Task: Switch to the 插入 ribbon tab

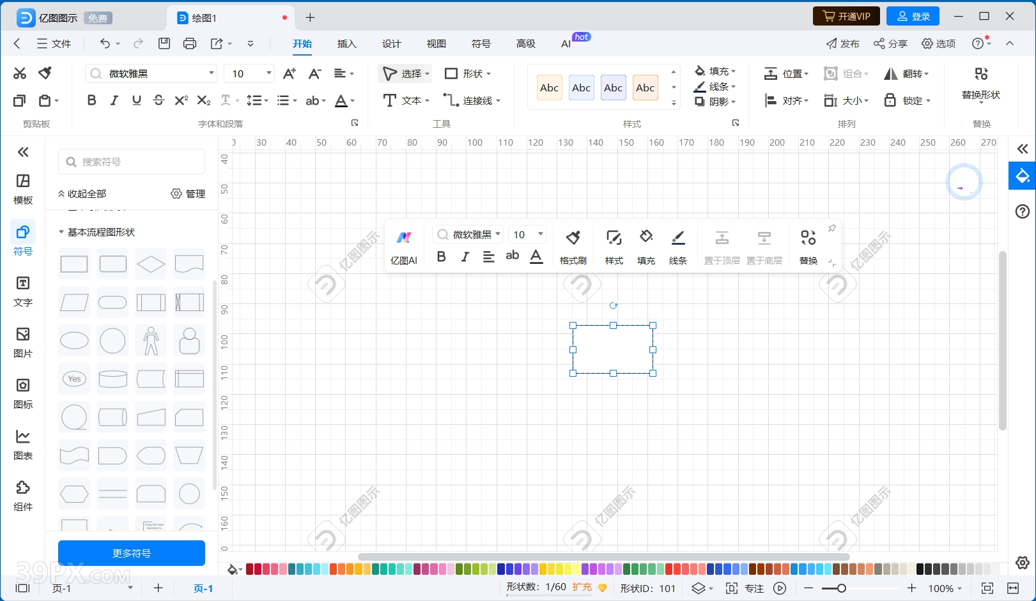Action: [x=346, y=43]
